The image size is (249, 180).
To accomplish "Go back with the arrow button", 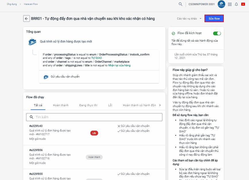I will pyautogui.click(x=26, y=19).
